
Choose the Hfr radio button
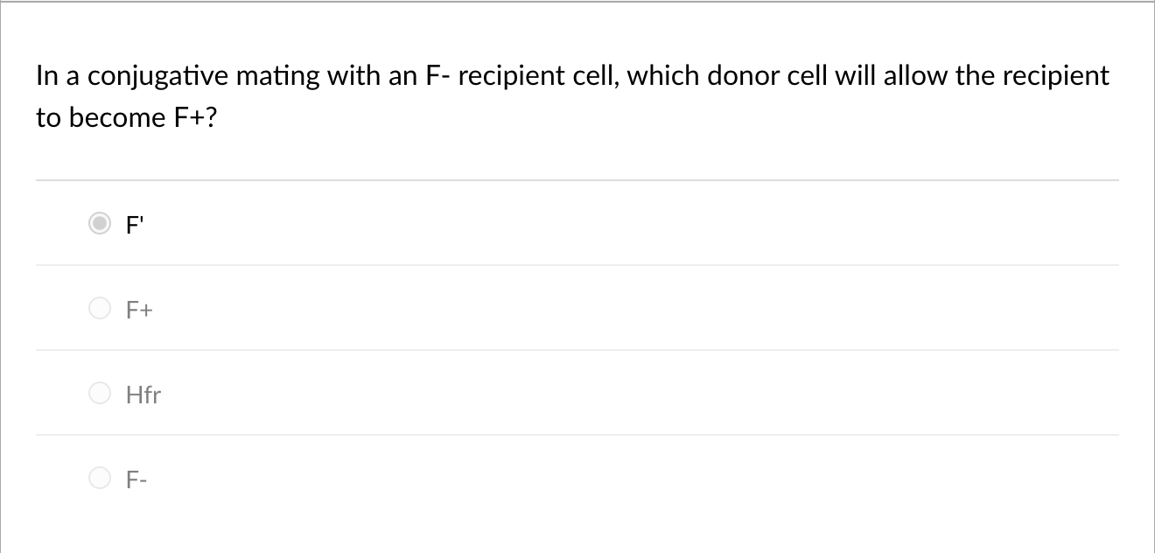[101, 395]
